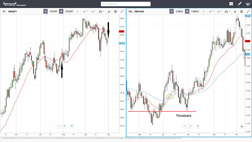Open the eToro ProCharts logo
The image size is (252, 142).
click(x=15, y=4)
